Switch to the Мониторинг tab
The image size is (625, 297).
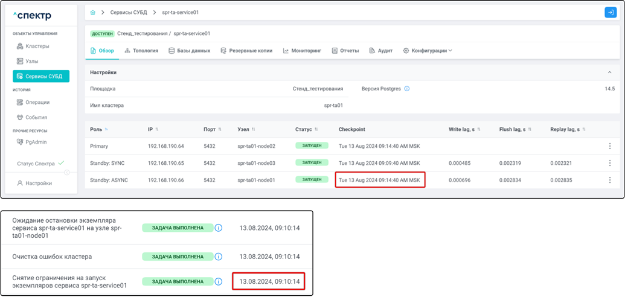[x=302, y=51]
